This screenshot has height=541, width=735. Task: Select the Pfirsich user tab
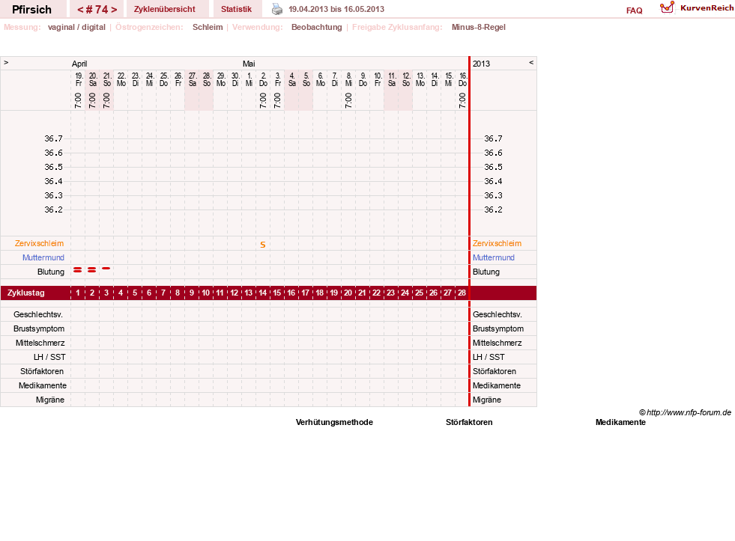32,10
